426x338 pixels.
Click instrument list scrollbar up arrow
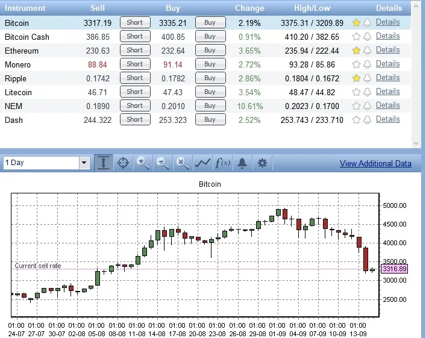(x=416, y=6)
